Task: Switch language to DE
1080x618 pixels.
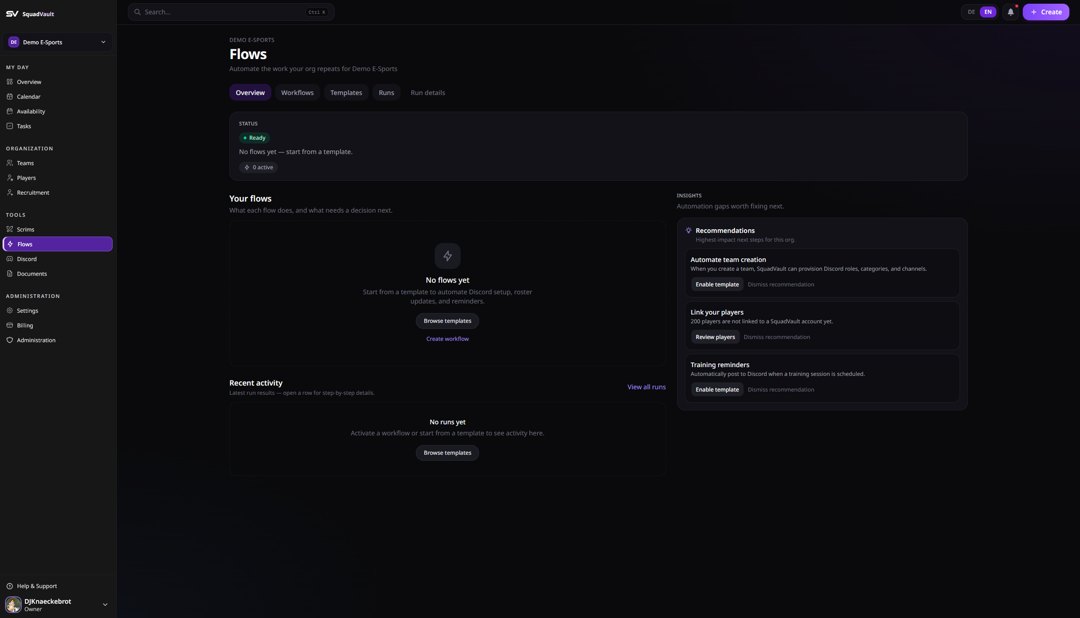Action: pos(972,12)
